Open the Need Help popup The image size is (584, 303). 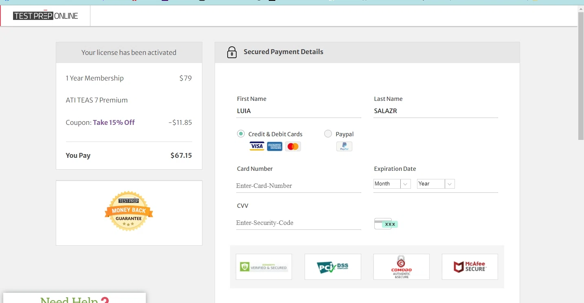(75, 299)
